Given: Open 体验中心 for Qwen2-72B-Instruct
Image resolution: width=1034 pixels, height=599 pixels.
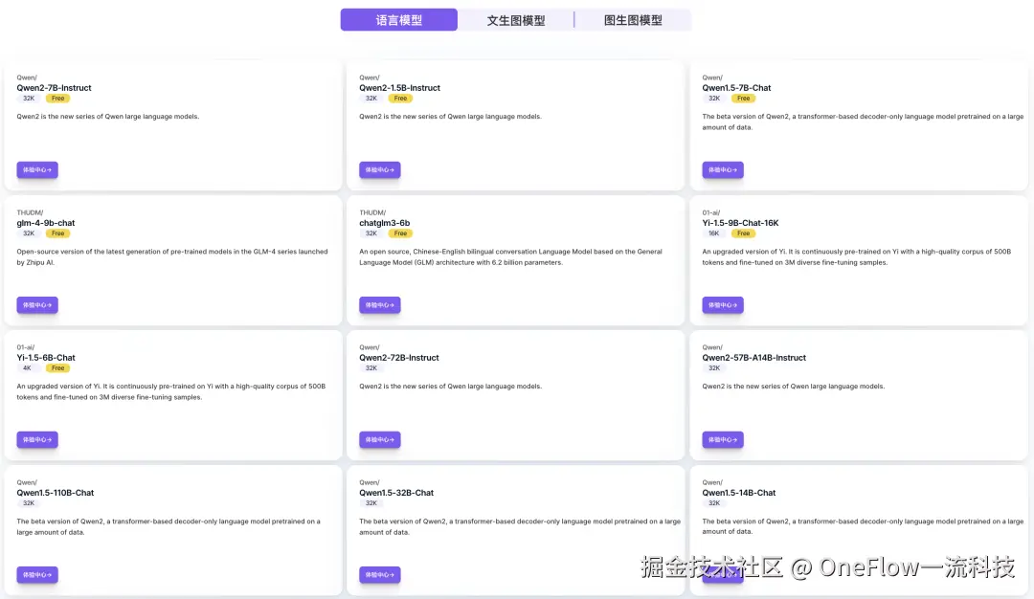Looking at the screenshot, I should (x=380, y=439).
